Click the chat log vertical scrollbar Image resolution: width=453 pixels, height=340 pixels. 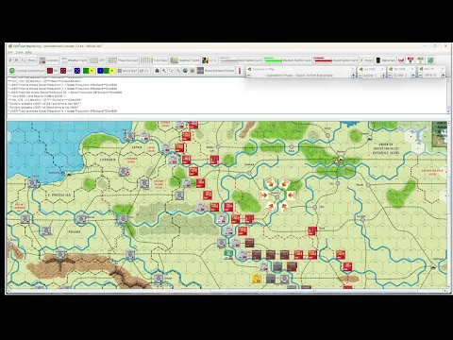(x=448, y=95)
